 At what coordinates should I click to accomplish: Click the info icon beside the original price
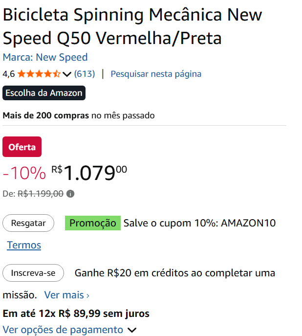[x=70, y=194]
